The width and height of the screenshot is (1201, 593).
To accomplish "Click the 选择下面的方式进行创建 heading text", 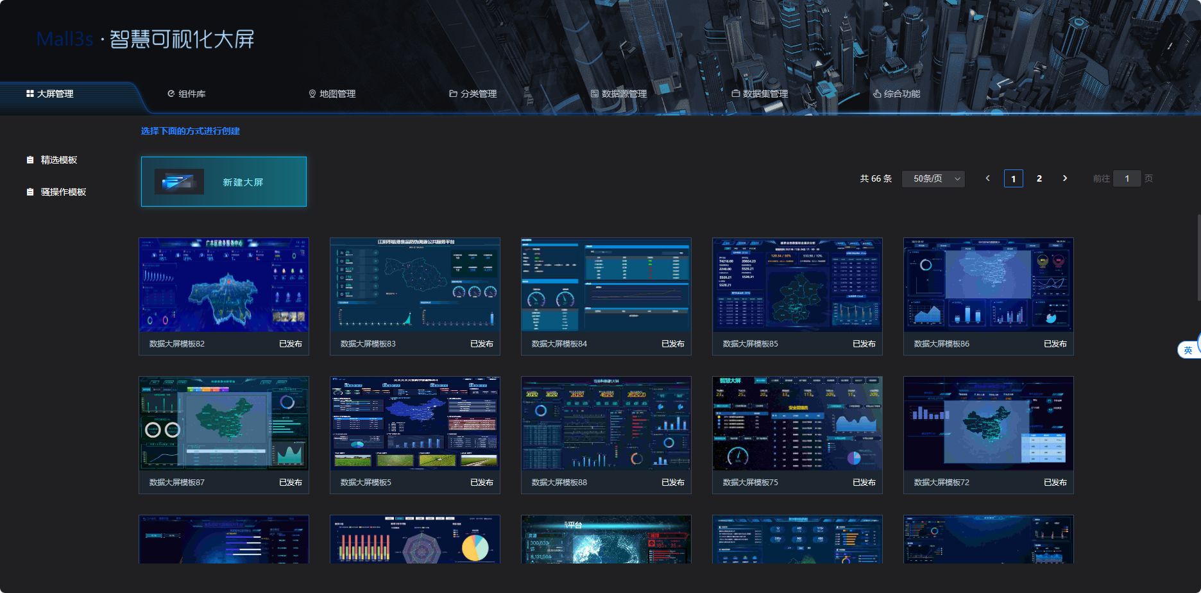I will coord(191,131).
